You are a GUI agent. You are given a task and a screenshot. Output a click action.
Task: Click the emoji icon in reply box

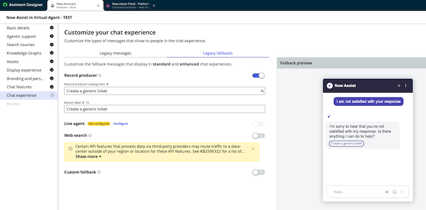(x=395, y=192)
